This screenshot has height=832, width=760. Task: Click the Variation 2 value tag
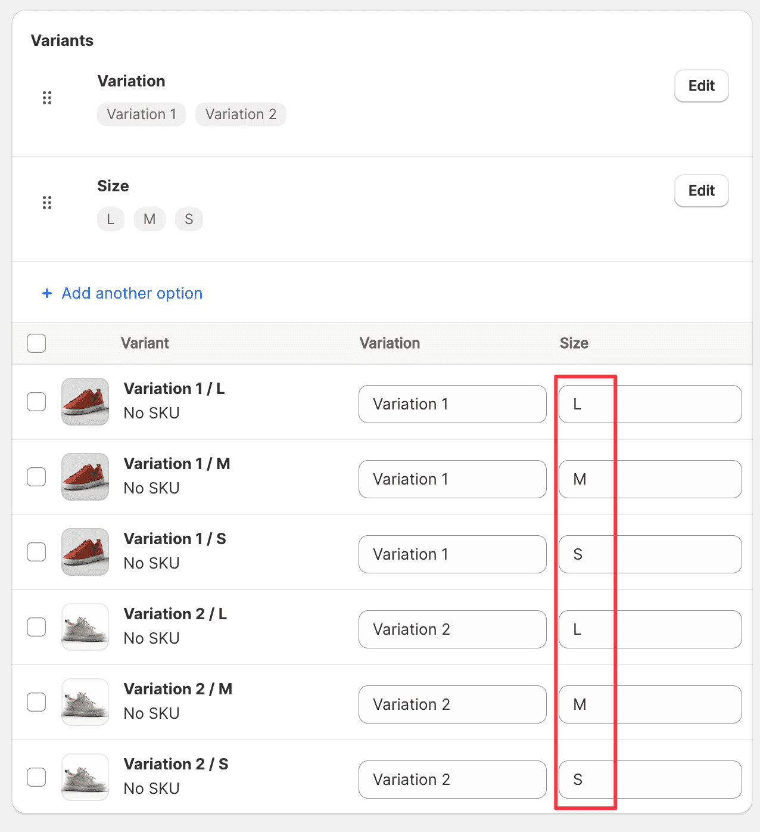point(241,114)
